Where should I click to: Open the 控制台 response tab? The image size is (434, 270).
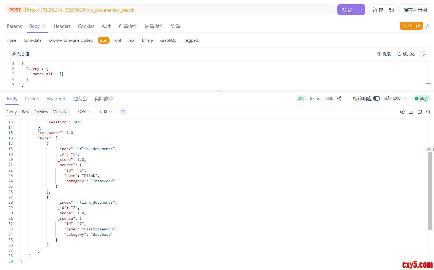tap(80, 99)
